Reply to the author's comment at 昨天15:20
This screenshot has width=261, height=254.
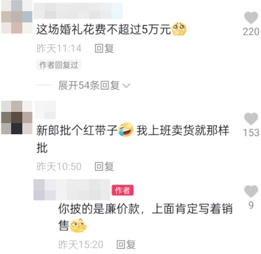[x=126, y=244]
